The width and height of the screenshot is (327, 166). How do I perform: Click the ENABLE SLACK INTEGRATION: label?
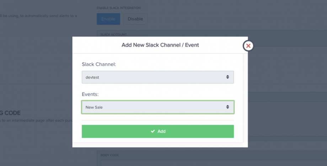click(119, 8)
